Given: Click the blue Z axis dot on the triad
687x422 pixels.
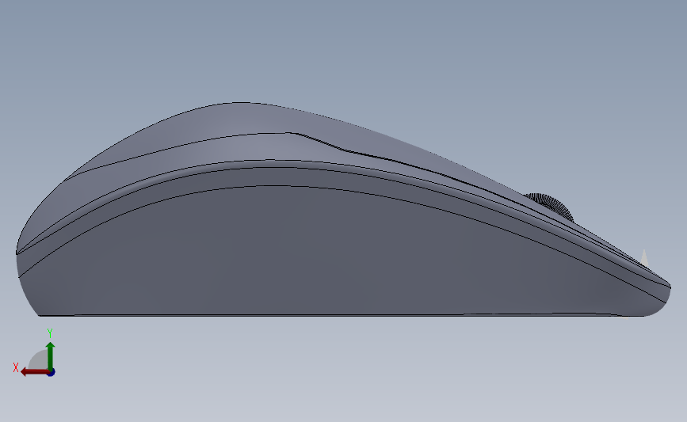Looking at the screenshot, I should point(52,373).
